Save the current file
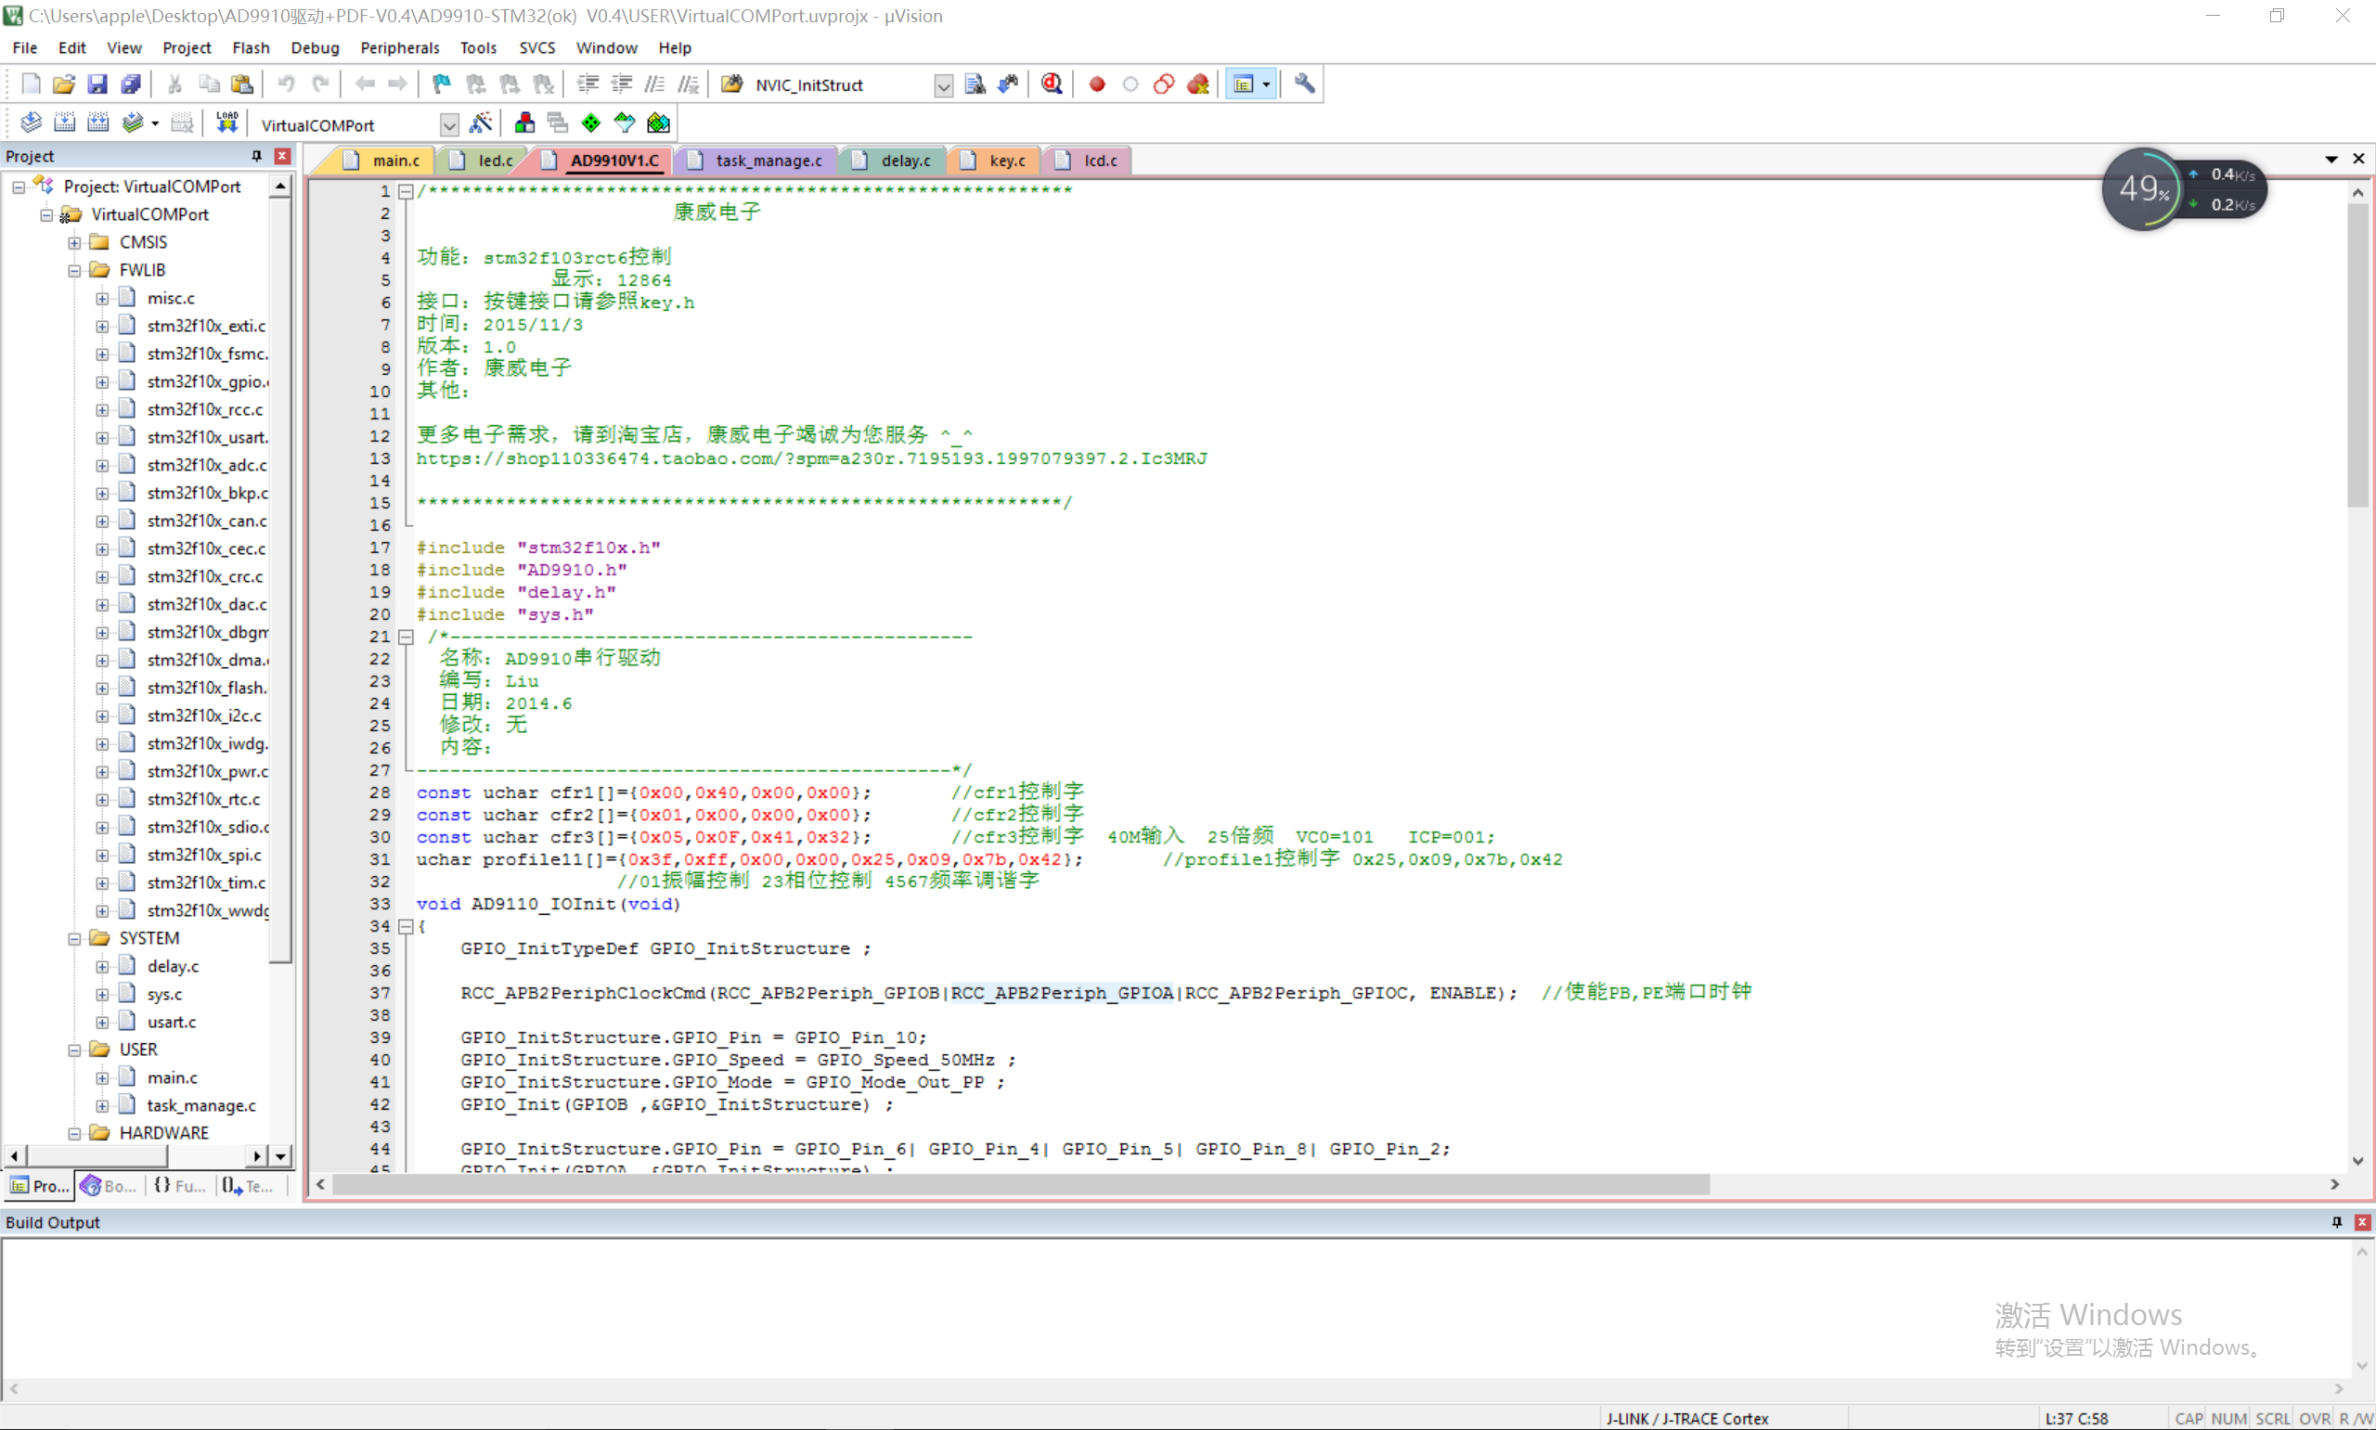The height and width of the screenshot is (1430, 2376). coord(97,84)
